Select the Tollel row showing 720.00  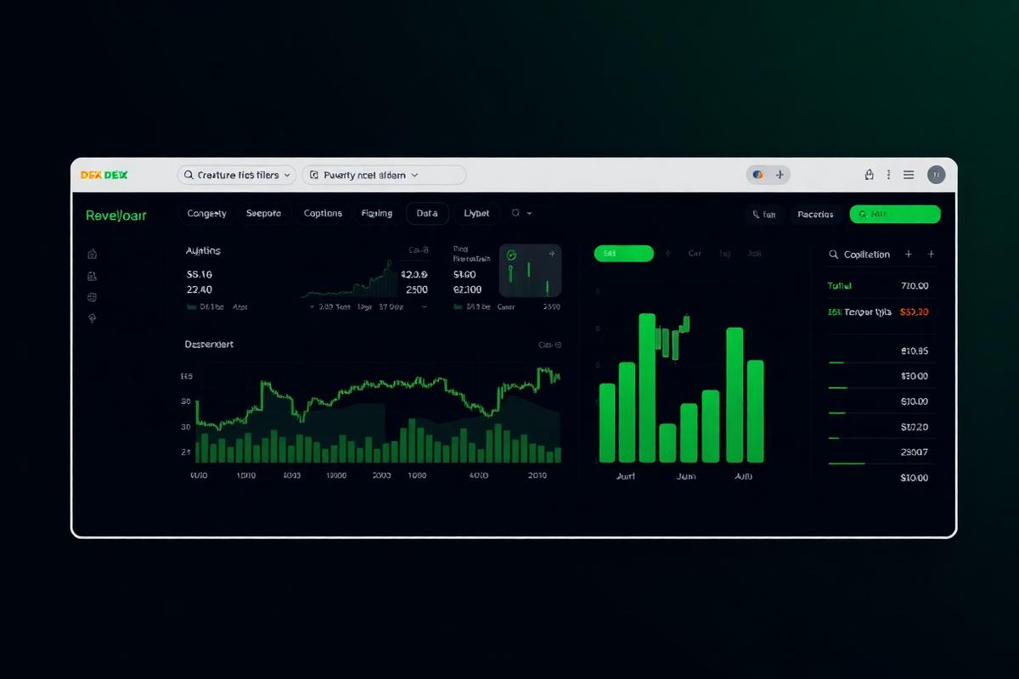pyautogui.click(x=878, y=286)
